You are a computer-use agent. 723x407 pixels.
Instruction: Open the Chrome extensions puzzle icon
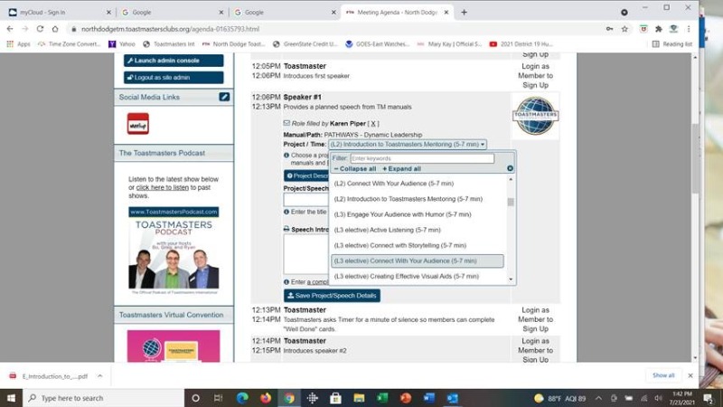tap(658, 28)
